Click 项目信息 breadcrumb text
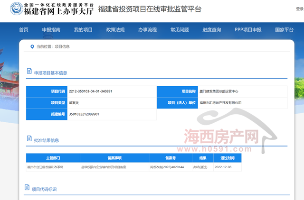Image resolution: width=304 pixels, height=200 pixels. point(62,46)
